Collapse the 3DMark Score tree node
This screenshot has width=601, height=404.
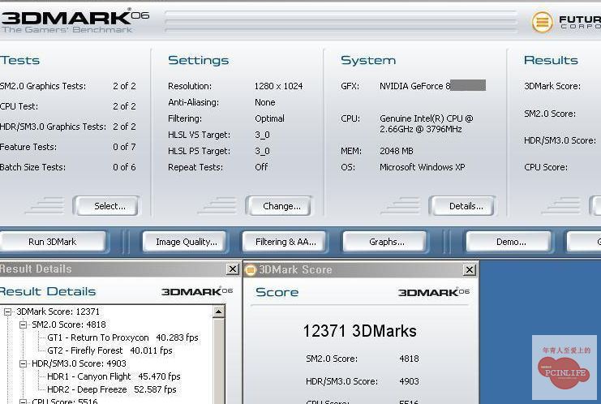8,312
